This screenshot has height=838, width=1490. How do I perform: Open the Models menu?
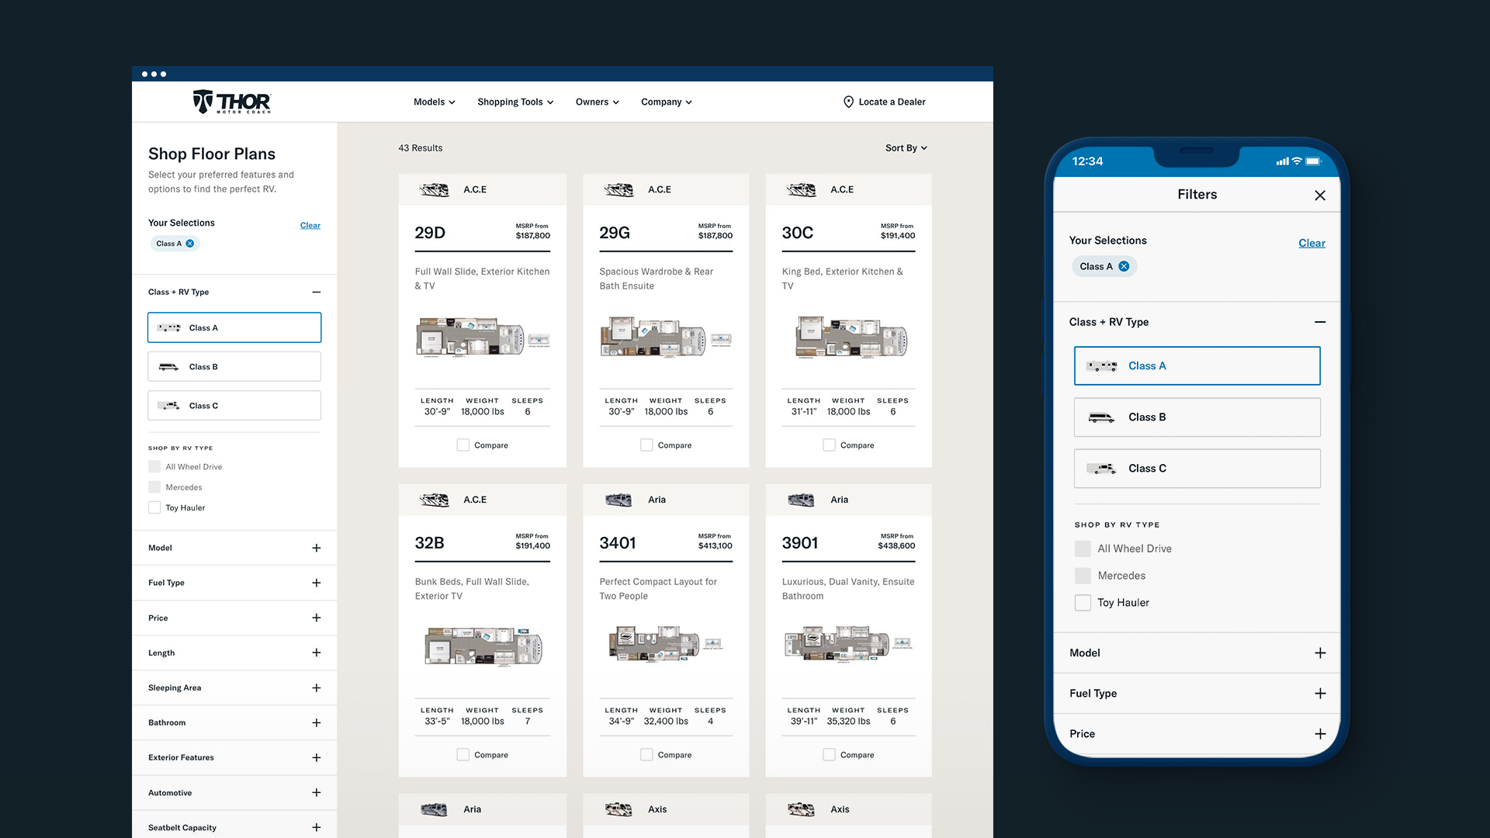(x=435, y=102)
